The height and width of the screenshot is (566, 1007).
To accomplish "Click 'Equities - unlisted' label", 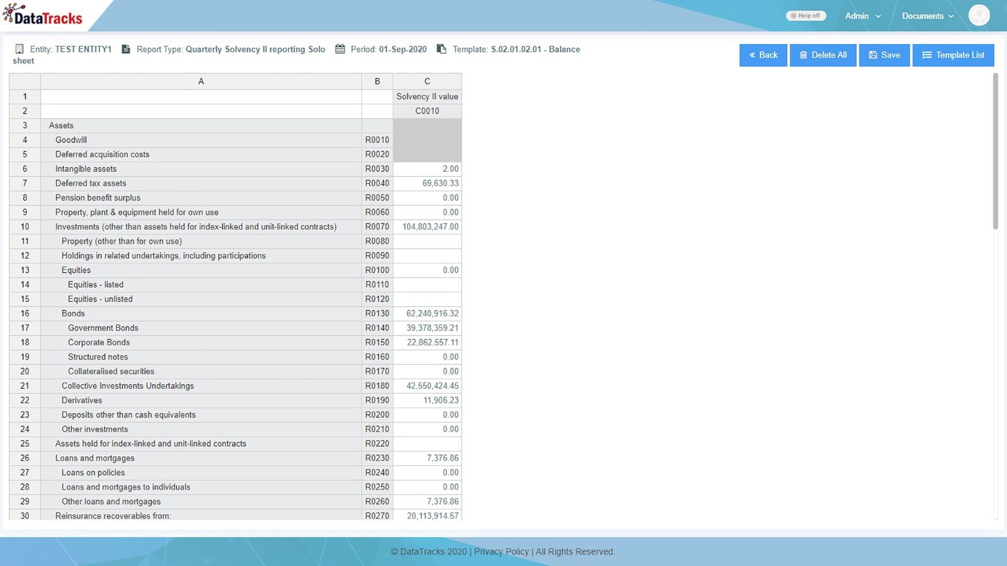I will [x=100, y=299].
